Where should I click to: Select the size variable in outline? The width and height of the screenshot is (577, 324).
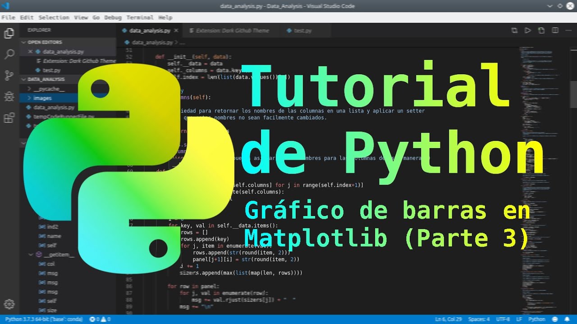52,310
